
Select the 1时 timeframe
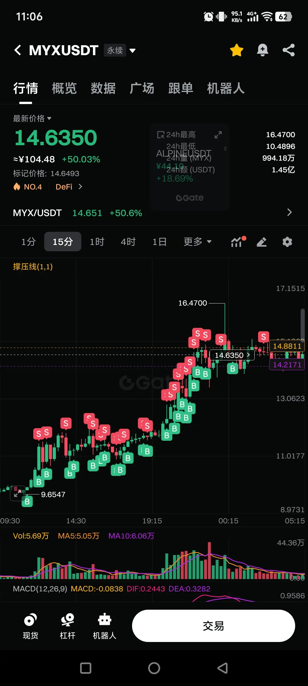(97, 242)
